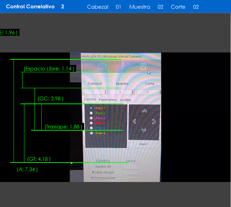Choose the Línea 4 radio option
The height and width of the screenshot is (207, 231).
click(x=91, y=123)
